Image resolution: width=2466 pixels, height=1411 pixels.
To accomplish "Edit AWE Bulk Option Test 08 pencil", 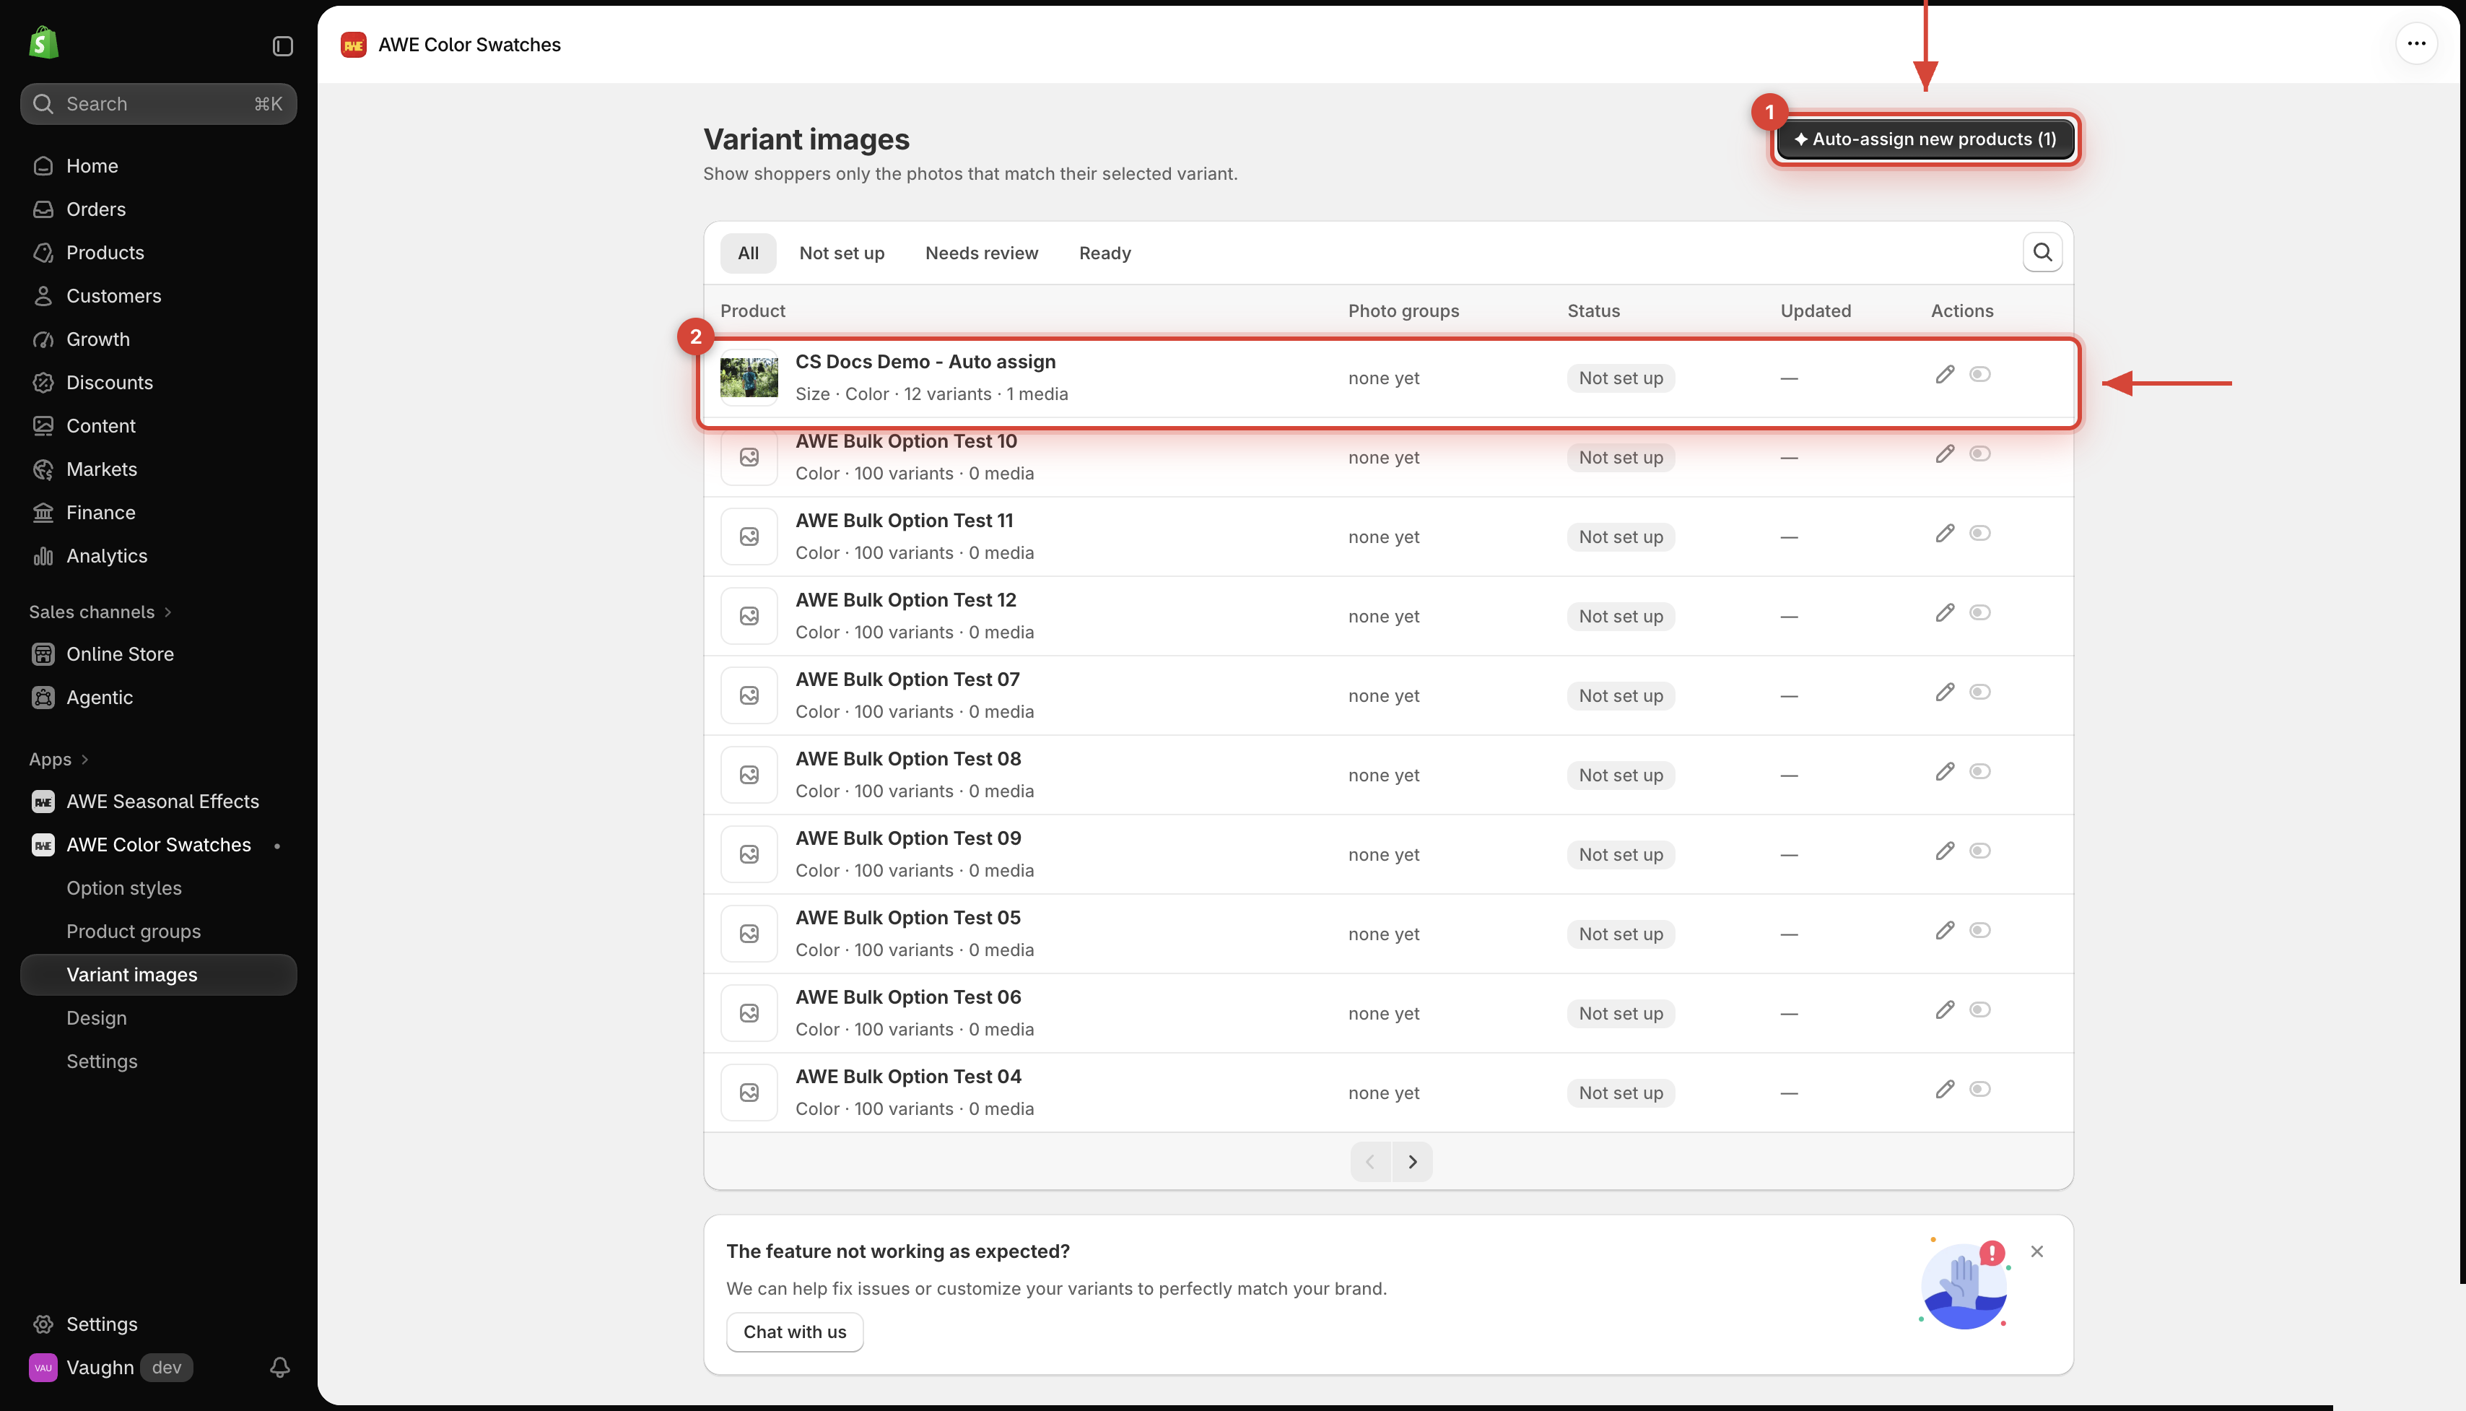I will [x=1944, y=771].
